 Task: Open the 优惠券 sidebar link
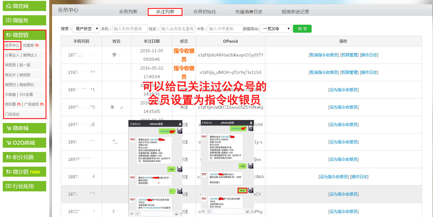tap(28, 45)
